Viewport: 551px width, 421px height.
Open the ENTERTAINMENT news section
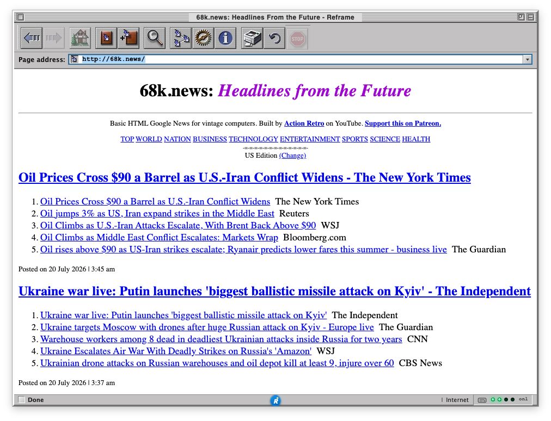tap(310, 139)
